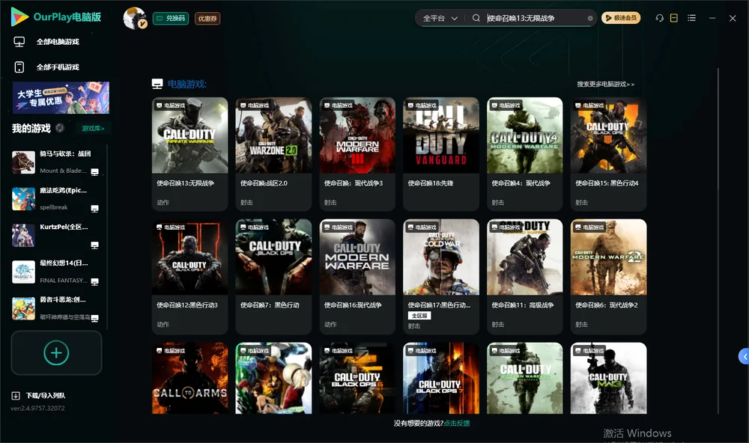The width and height of the screenshot is (749, 443).
Task: Open the list menu icon in title bar
Action: point(691,18)
